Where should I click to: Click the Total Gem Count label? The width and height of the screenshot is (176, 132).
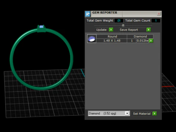tap(138, 21)
